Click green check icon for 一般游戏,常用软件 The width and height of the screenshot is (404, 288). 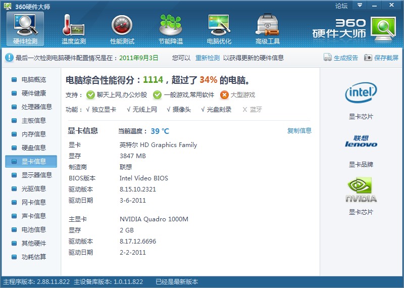(157, 95)
